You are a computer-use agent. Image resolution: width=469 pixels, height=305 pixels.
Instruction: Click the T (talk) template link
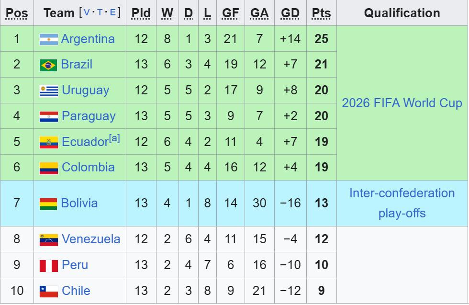(100, 12)
